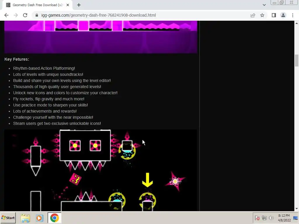This screenshot has height=224, width=299.
Task: Open network tray icon
Action: tap(264, 218)
